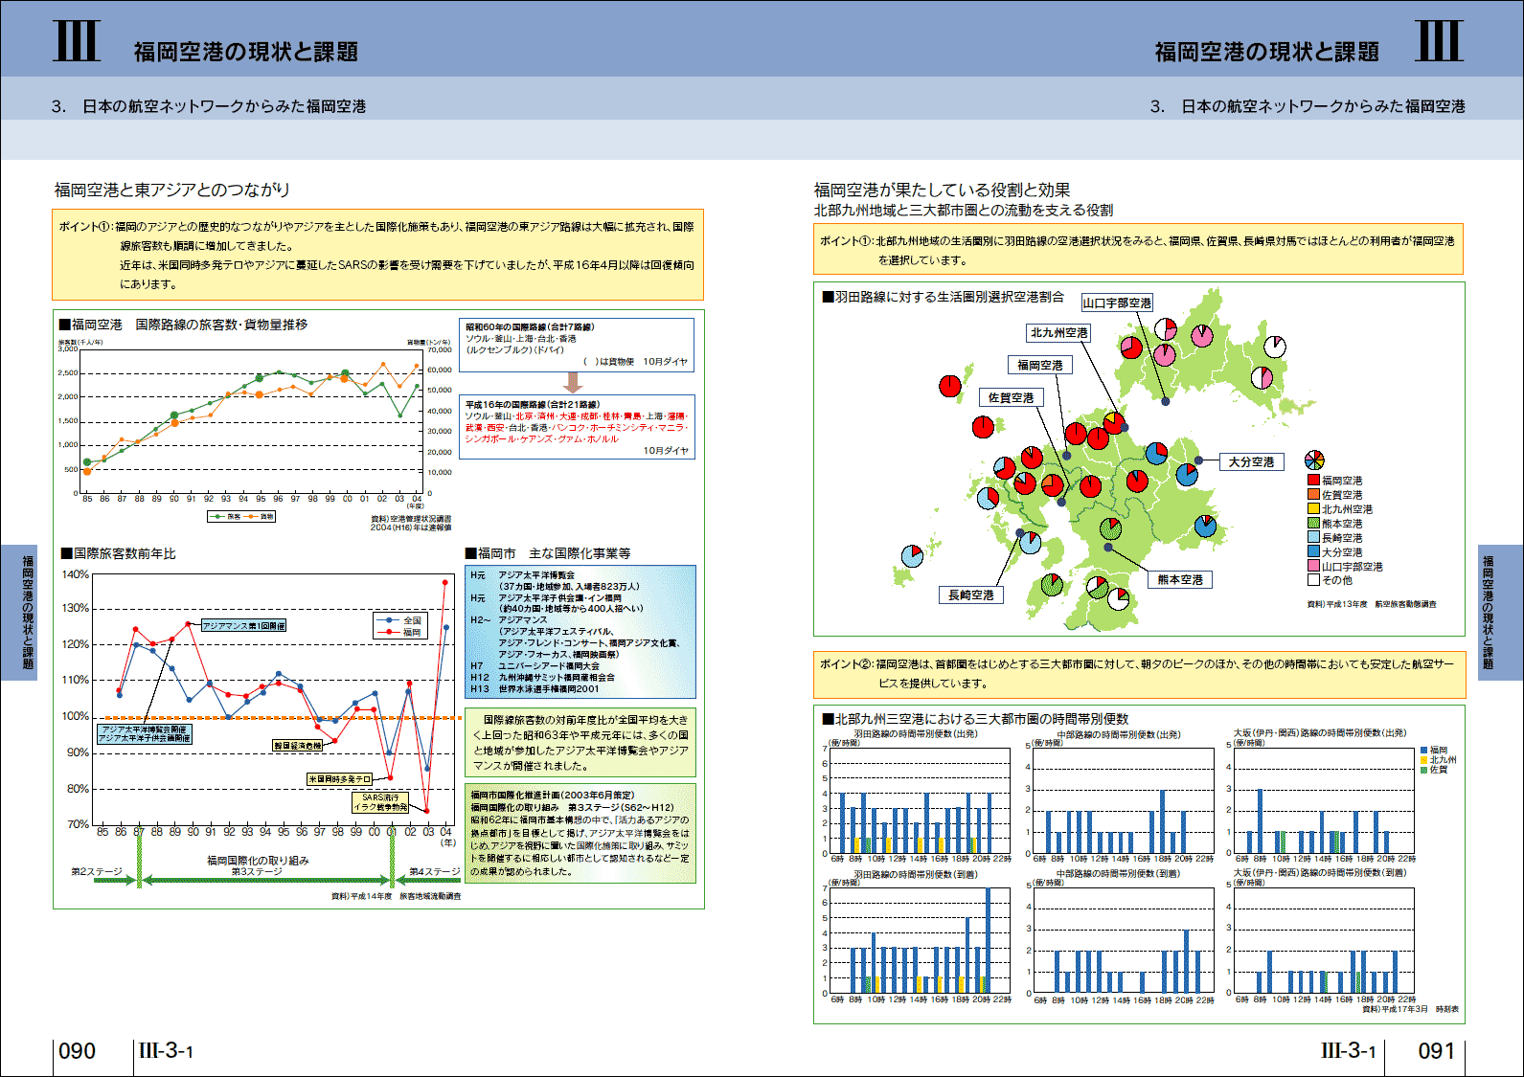Click the left subheading 3. 日本の航空ネットワークからみた福岡空港
1524x1077 pixels.
(208, 106)
